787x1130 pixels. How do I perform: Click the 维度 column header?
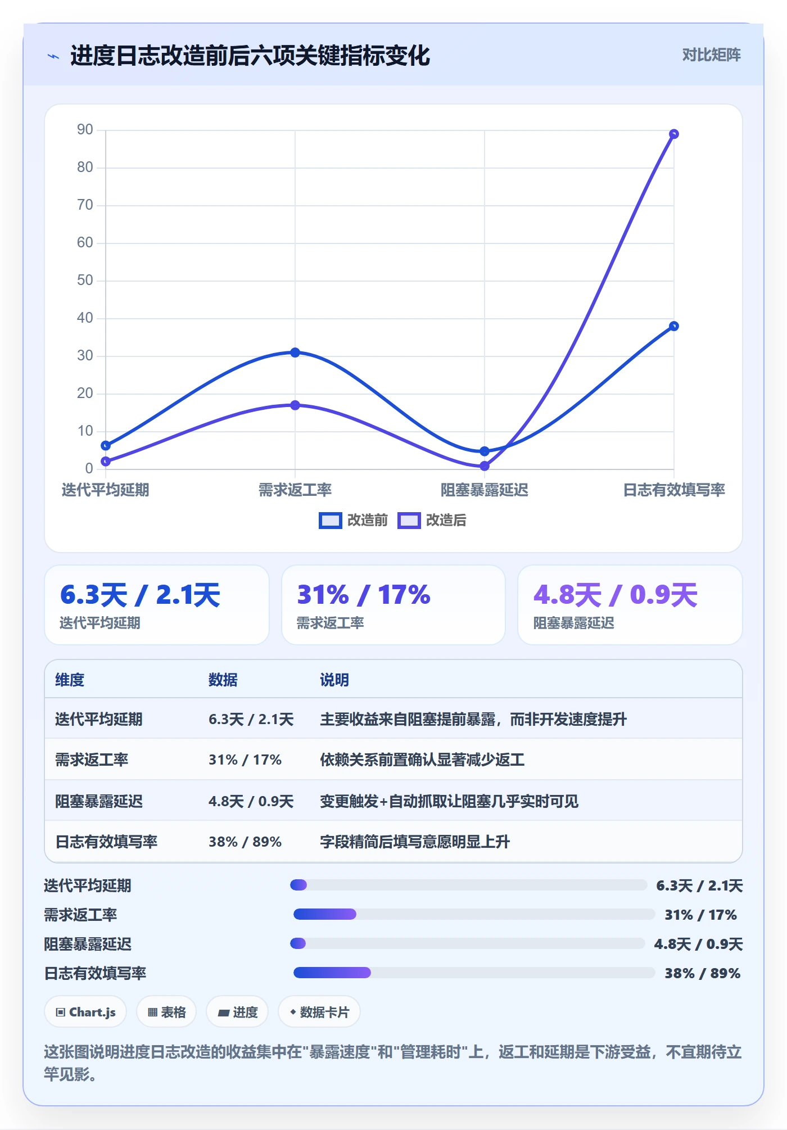70,680
